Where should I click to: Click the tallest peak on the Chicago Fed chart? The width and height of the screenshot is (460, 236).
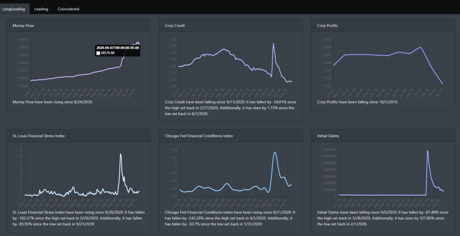click(275, 152)
